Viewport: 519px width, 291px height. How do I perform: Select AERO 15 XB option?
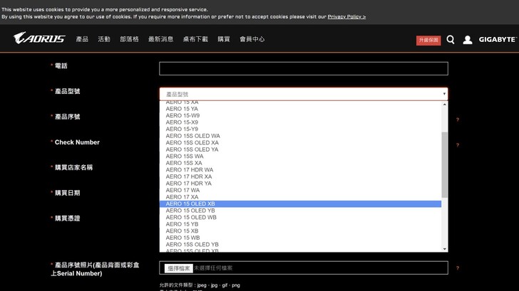point(300,231)
